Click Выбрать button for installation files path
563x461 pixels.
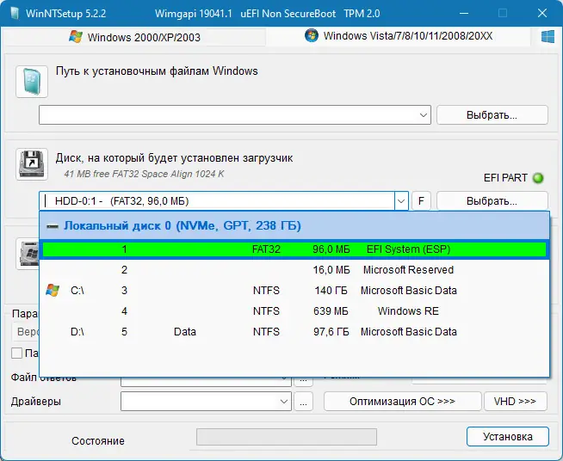point(492,115)
